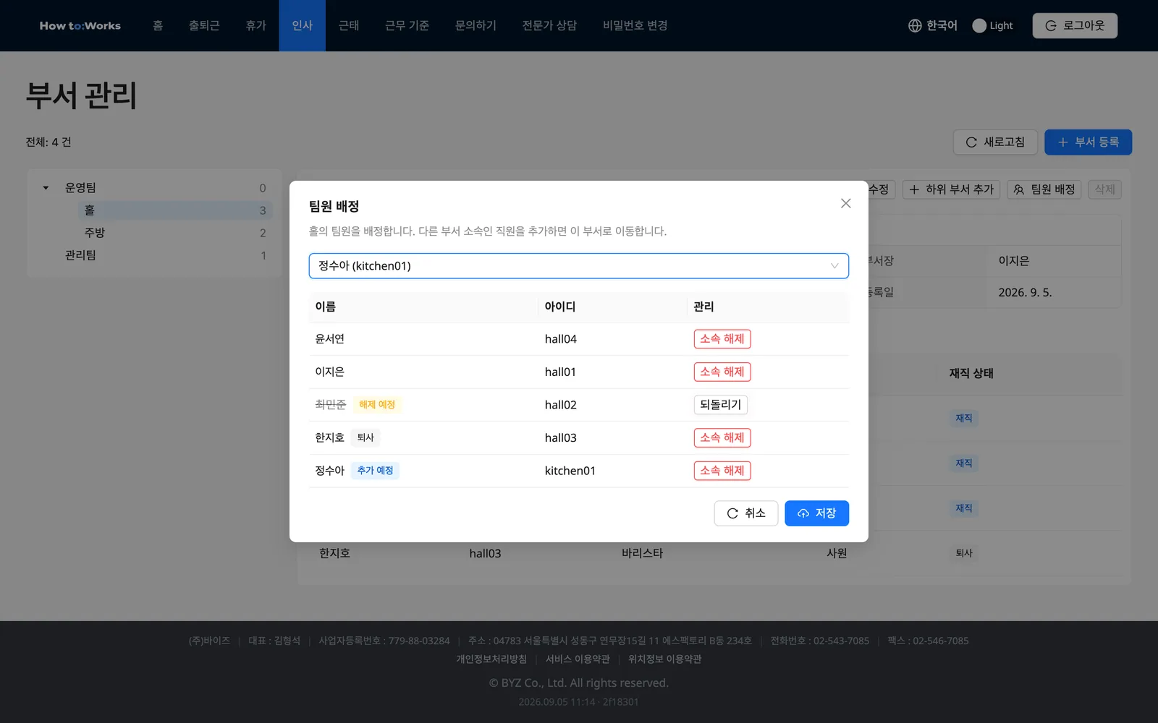Click 소속 해제 for 윤서연
The height and width of the screenshot is (723, 1158).
click(x=722, y=339)
